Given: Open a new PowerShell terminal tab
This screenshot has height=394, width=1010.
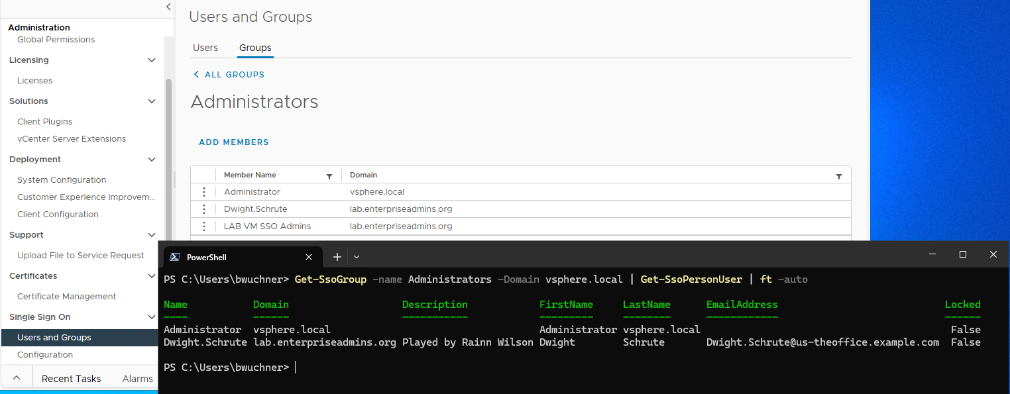Looking at the screenshot, I should 337,257.
